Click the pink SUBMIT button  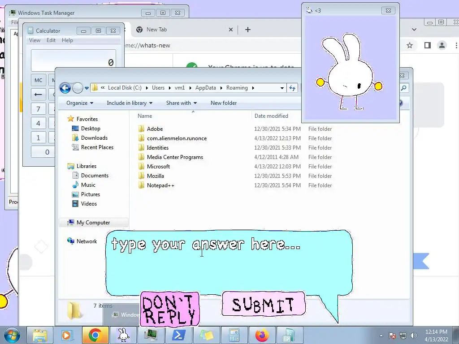264,304
